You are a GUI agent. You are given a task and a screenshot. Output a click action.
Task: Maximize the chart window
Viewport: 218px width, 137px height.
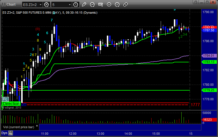coord(207,2)
